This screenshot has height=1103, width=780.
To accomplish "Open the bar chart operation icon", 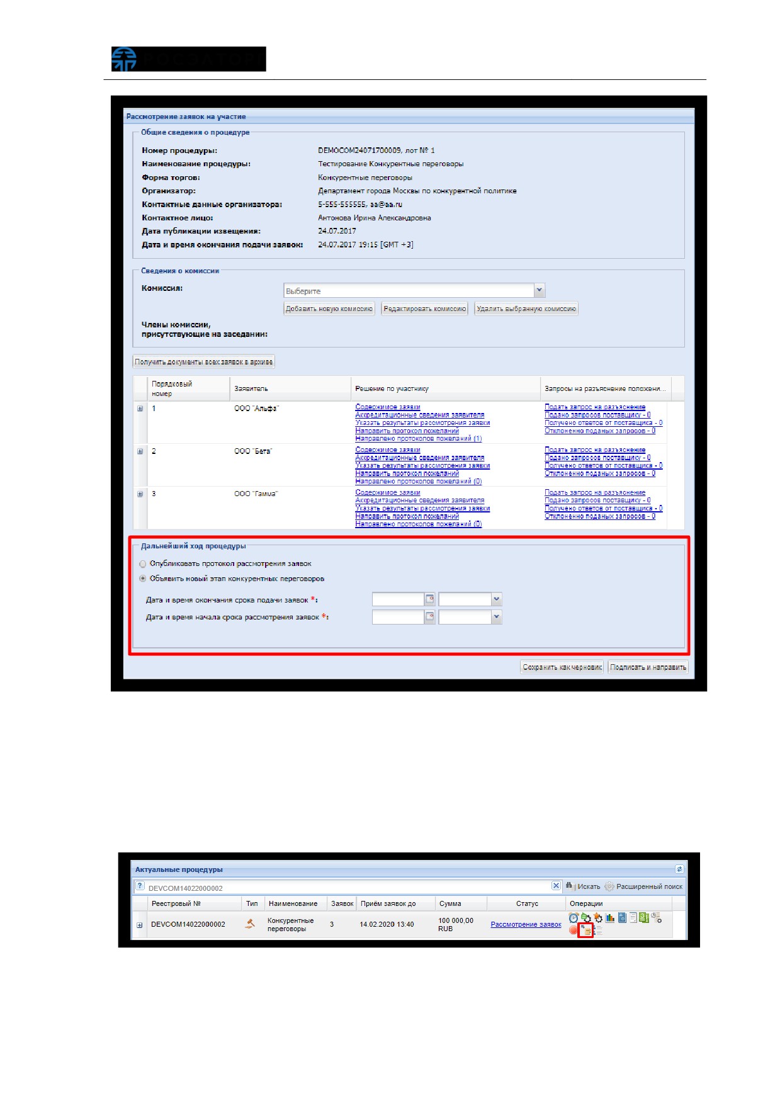I will click(610, 917).
